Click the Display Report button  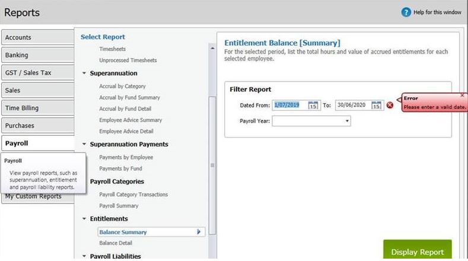click(x=417, y=252)
